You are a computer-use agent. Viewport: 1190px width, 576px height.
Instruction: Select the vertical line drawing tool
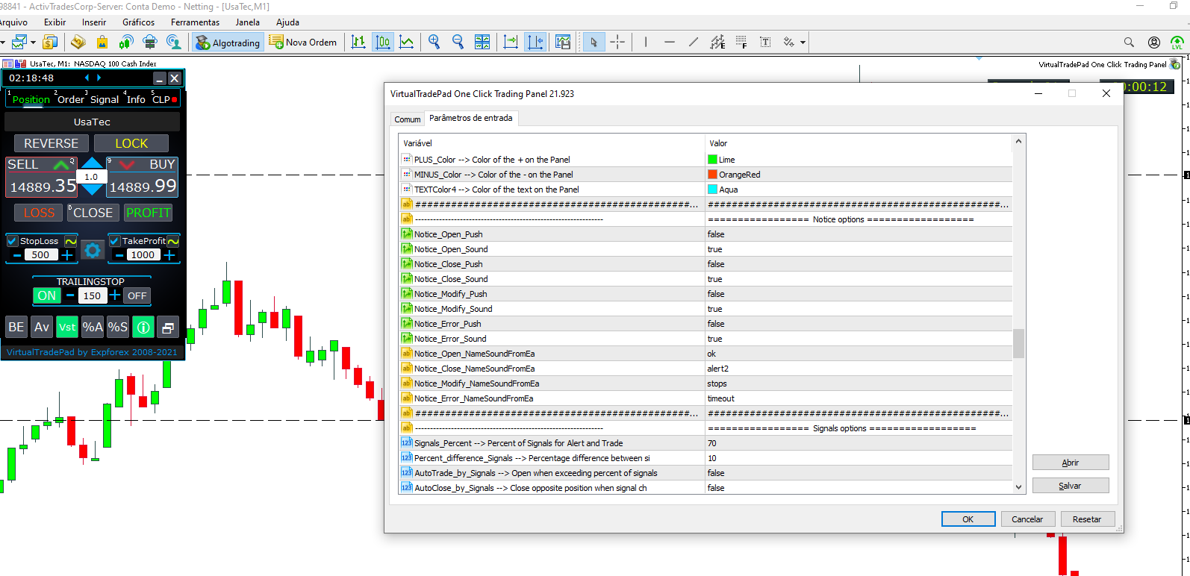point(646,42)
